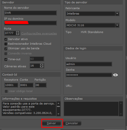Enable Redirecionador Intelbras Cloud checkbox
The image size is (127, 130).
pyautogui.click(x=6, y=44)
